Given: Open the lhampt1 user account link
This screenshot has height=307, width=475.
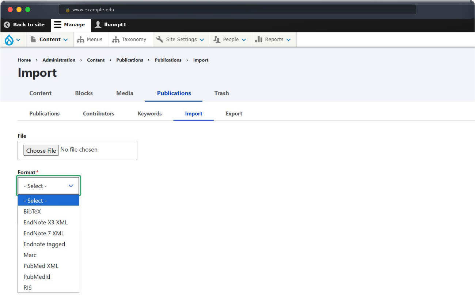Looking at the screenshot, I should pyautogui.click(x=110, y=25).
